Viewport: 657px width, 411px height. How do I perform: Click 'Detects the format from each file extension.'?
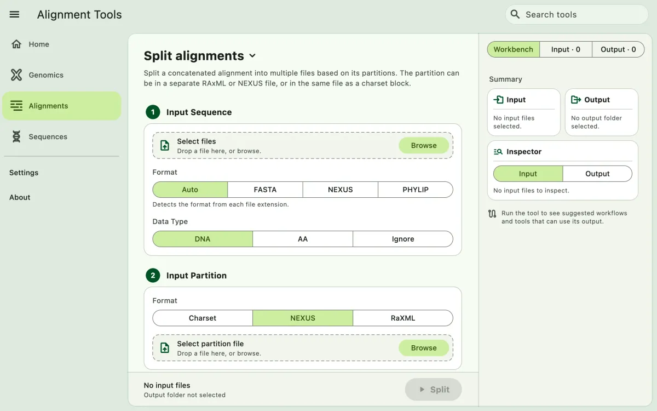point(221,204)
